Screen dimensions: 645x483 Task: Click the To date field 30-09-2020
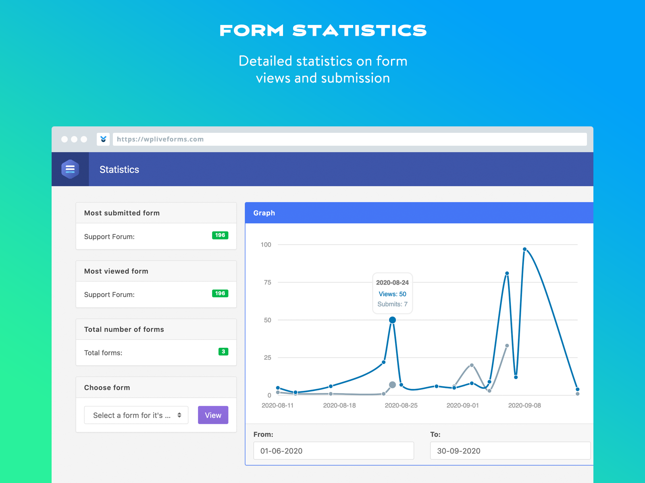click(x=510, y=451)
